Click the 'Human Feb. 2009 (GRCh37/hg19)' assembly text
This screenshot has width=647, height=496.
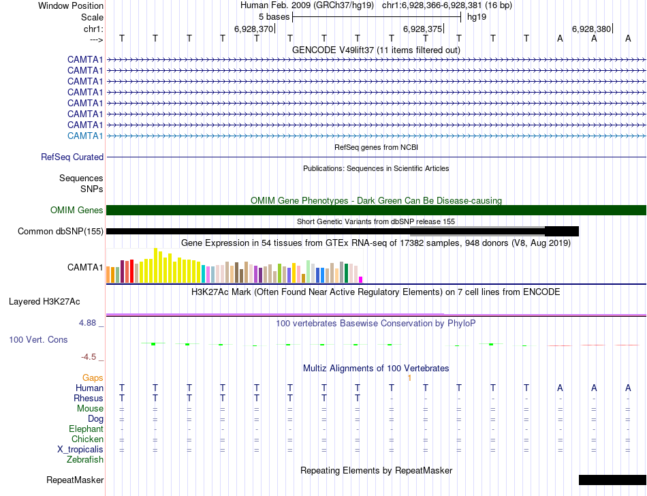tap(307, 5)
